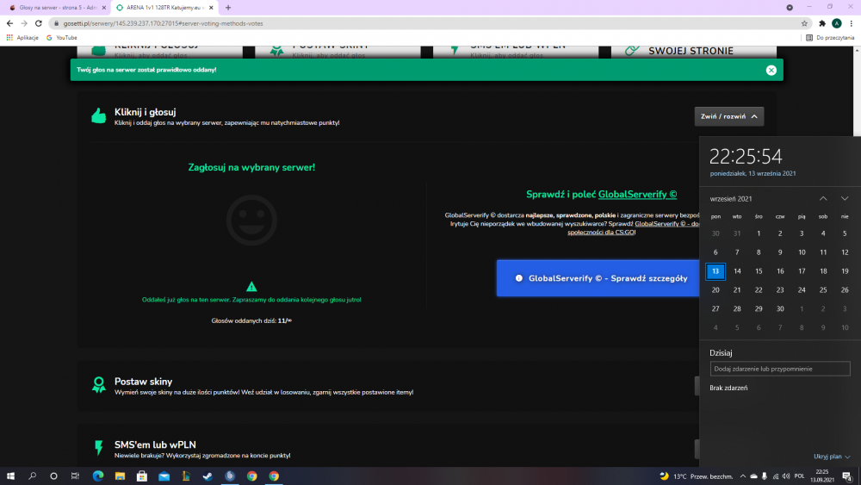The image size is (861, 485).
Task: Click the volume speaker tray icon
Action: [x=786, y=476]
